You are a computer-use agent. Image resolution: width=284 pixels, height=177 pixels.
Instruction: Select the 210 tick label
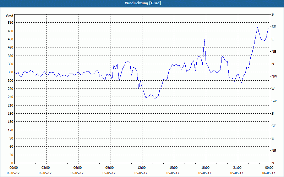point(10,105)
